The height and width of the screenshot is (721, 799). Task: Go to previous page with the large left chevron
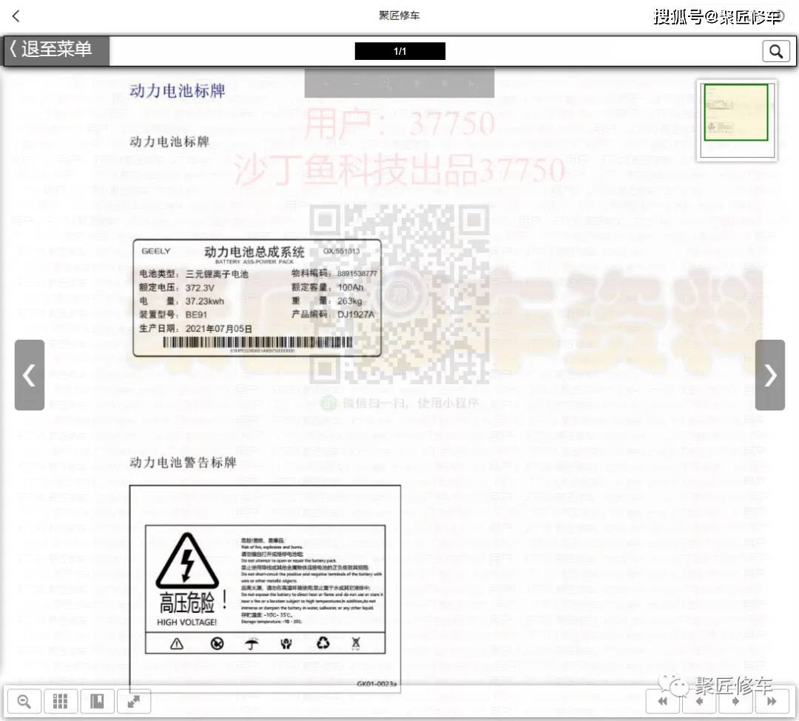[x=30, y=375]
